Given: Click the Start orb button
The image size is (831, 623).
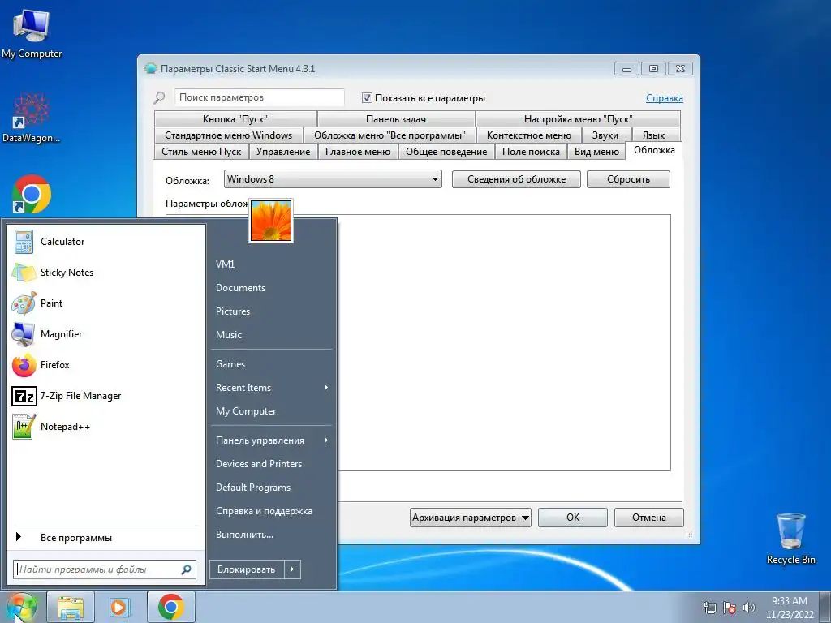Looking at the screenshot, I should [x=21, y=607].
